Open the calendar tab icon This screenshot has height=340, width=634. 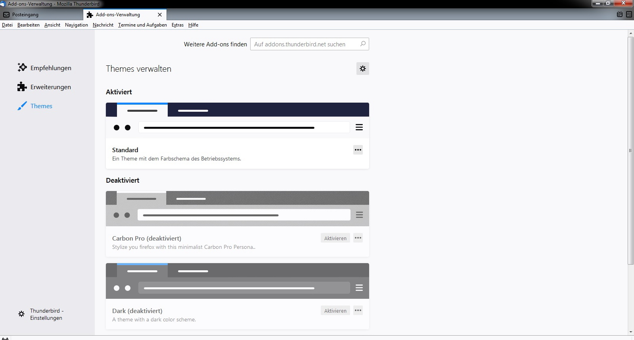pyautogui.click(x=620, y=14)
